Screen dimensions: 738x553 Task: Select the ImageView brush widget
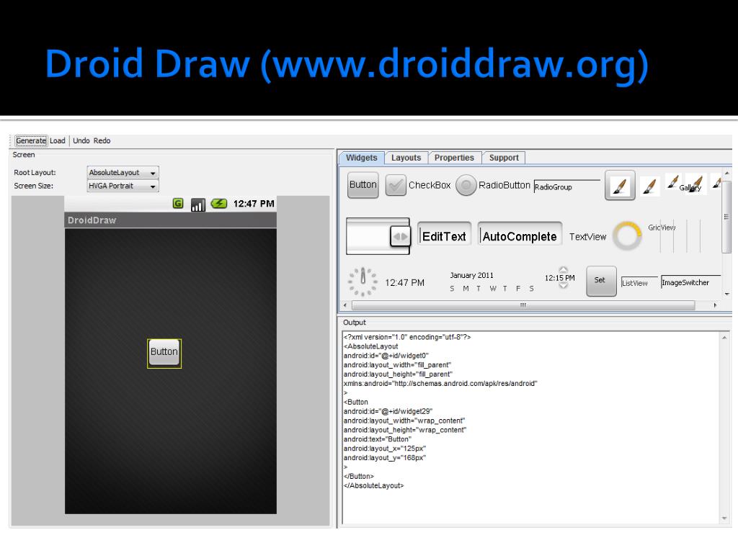(x=650, y=186)
